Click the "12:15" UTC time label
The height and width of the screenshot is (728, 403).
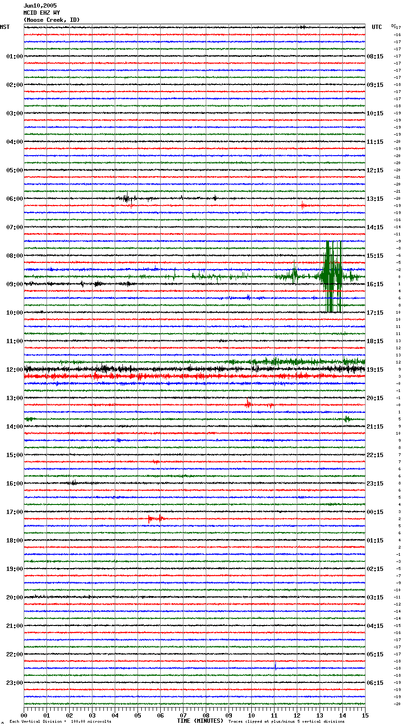(375, 170)
